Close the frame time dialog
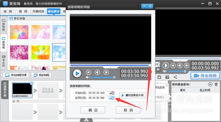This screenshot has width=221, height=122. tap(150, 6)
